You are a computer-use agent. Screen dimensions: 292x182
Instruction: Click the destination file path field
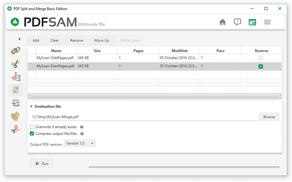point(144,117)
